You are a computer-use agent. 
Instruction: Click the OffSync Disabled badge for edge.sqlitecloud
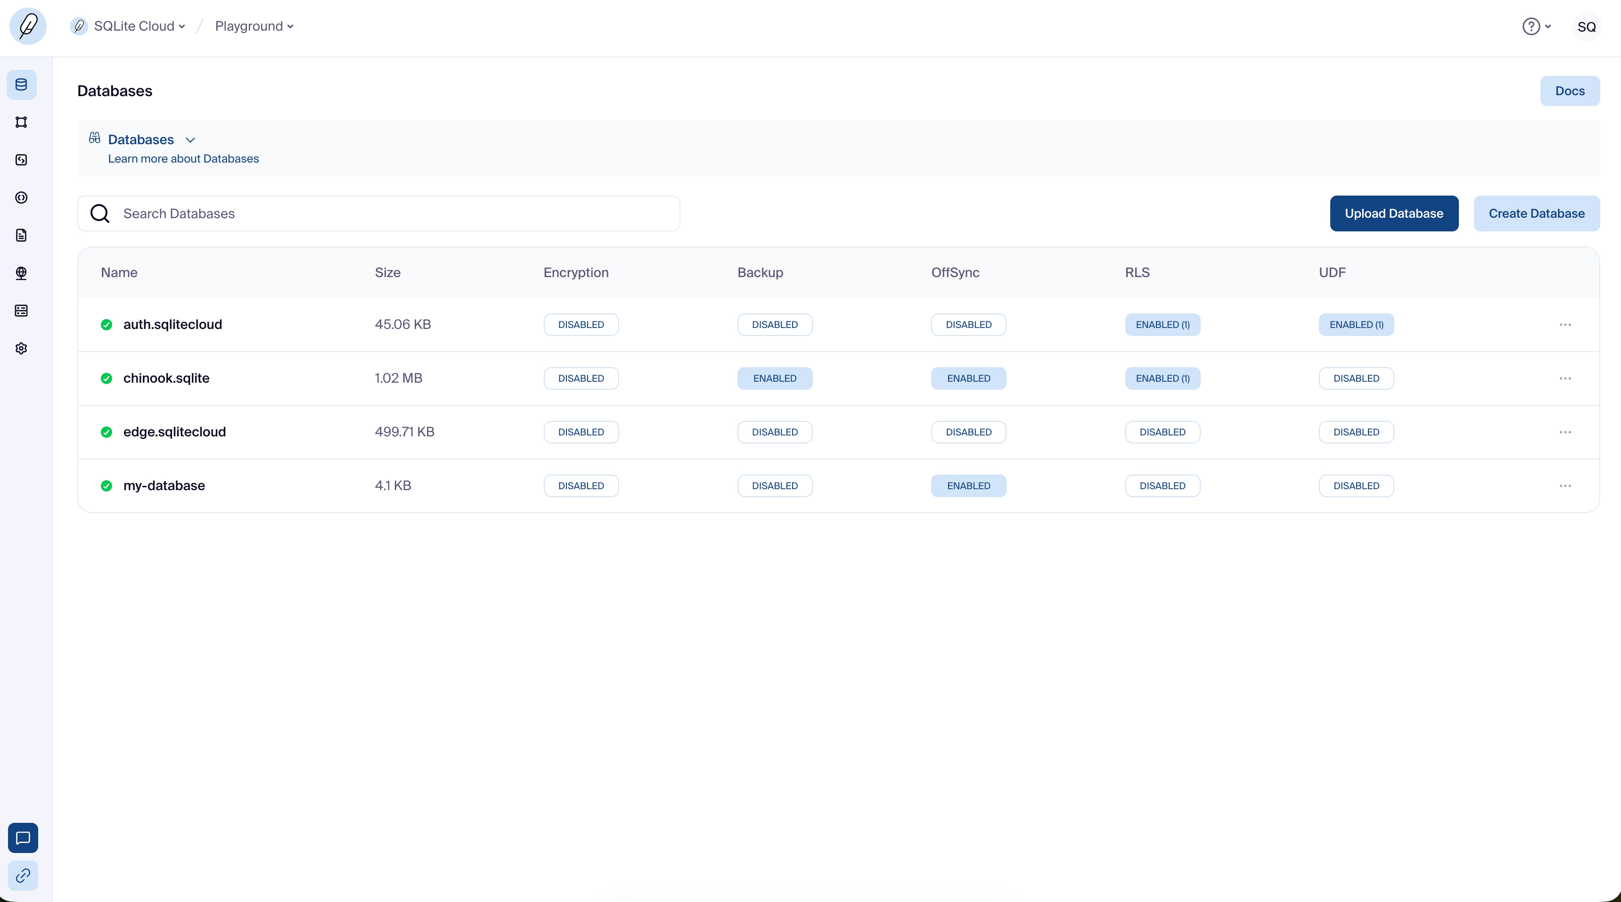click(968, 432)
